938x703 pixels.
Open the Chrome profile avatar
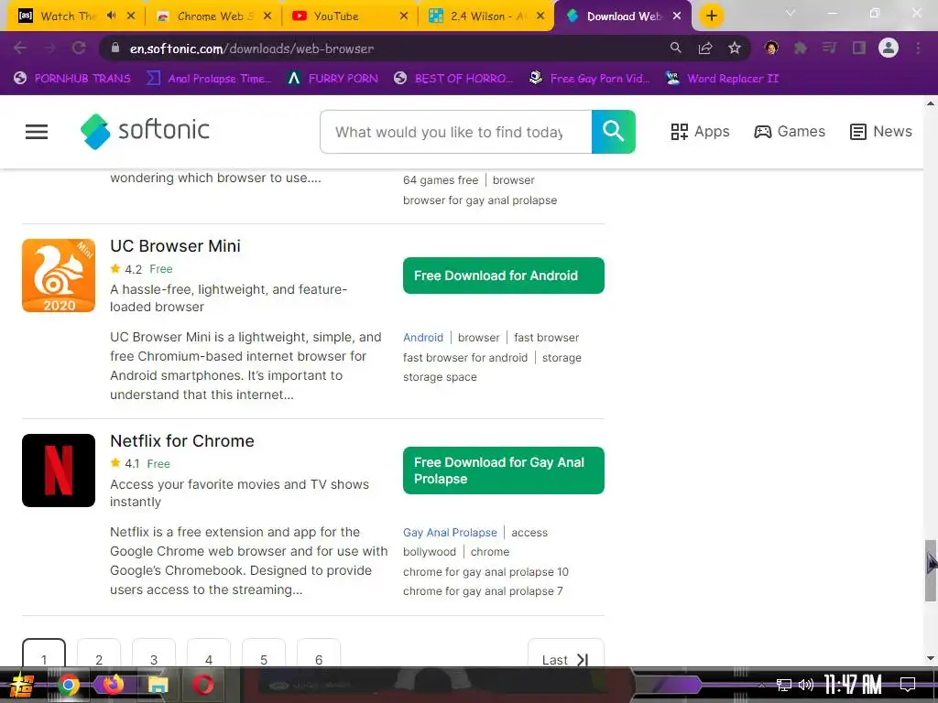pos(889,48)
